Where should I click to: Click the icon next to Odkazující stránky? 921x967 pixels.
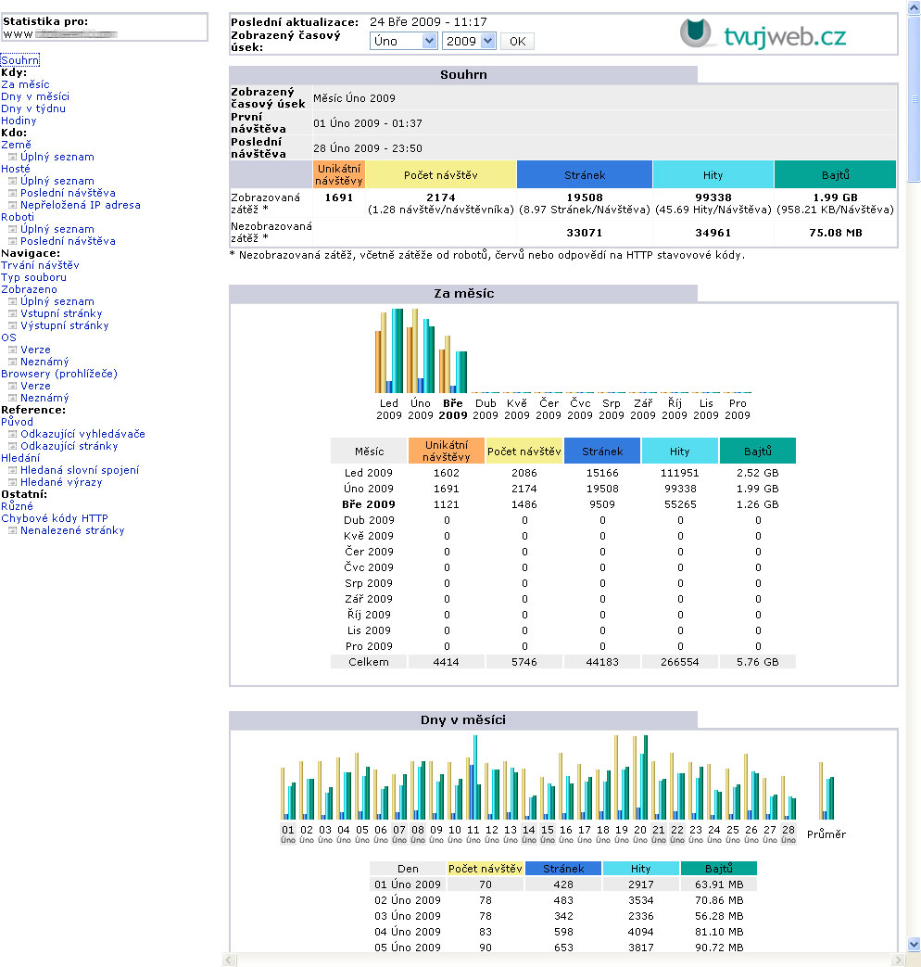[x=13, y=447]
